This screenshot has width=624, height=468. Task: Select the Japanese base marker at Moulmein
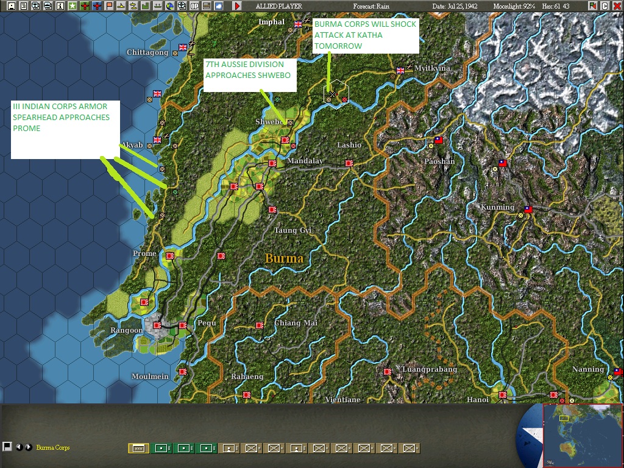tap(183, 371)
